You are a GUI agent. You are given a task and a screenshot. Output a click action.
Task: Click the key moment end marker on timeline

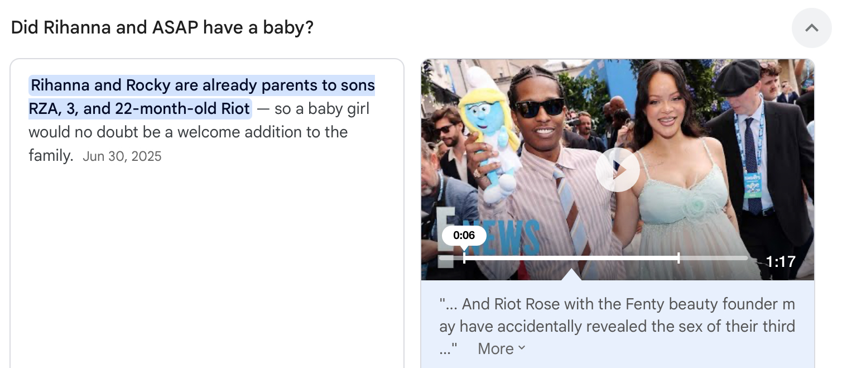coord(679,257)
